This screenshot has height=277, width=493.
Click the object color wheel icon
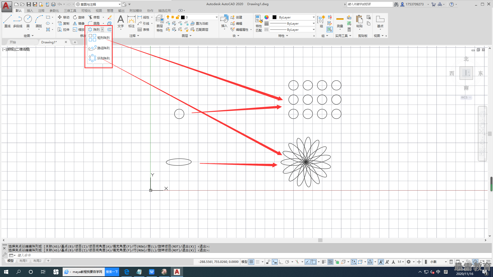tap(267, 17)
